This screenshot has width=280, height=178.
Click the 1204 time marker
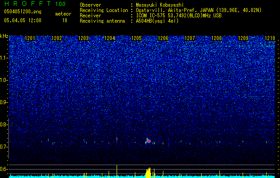click(x=110, y=38)
